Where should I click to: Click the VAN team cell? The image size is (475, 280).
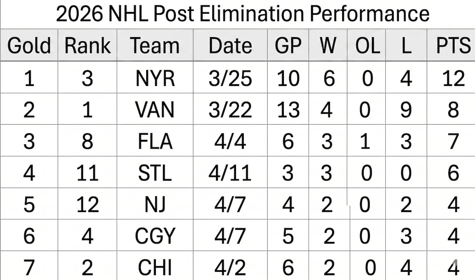tap(155, 110)
